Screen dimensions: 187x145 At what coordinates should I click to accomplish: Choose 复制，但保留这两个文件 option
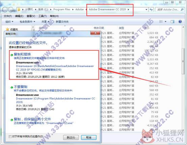pyautogui.click(x=54, y=121)
